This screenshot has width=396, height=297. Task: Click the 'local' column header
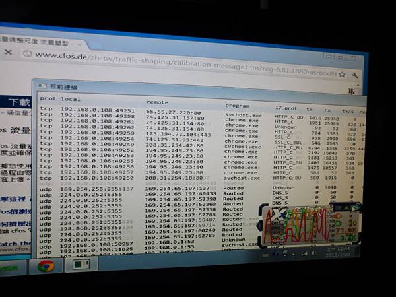[71, 99]
